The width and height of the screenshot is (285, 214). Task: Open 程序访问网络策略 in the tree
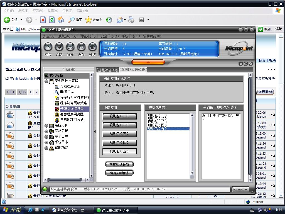click(73, 103)
